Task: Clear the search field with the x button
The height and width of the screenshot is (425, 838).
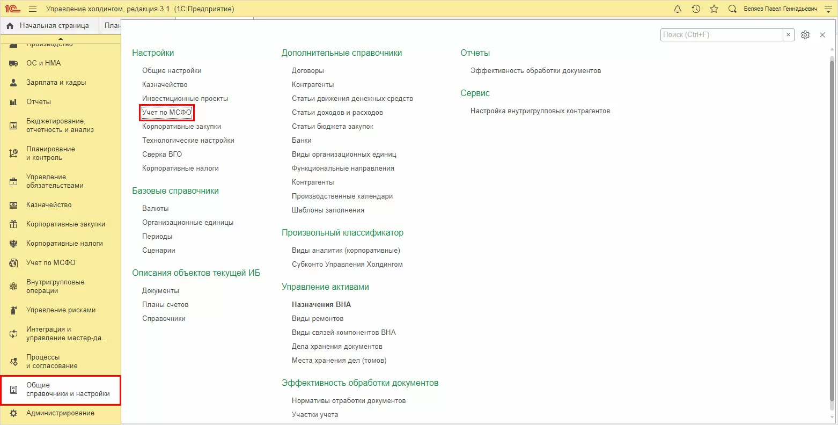Action: 788,34
